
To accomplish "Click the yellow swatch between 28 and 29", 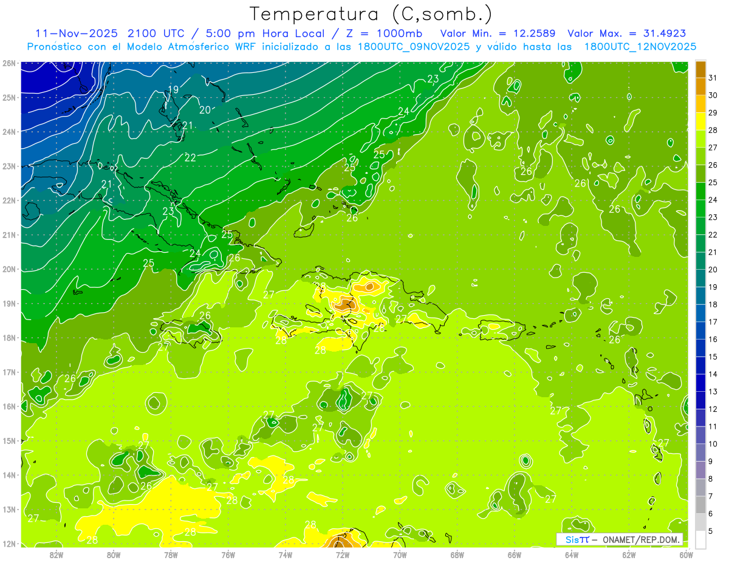I will [x=700, y=122].
